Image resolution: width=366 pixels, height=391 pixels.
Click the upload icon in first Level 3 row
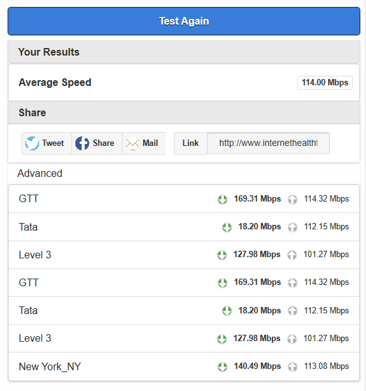pyautogui.click(x=292, y=255)
